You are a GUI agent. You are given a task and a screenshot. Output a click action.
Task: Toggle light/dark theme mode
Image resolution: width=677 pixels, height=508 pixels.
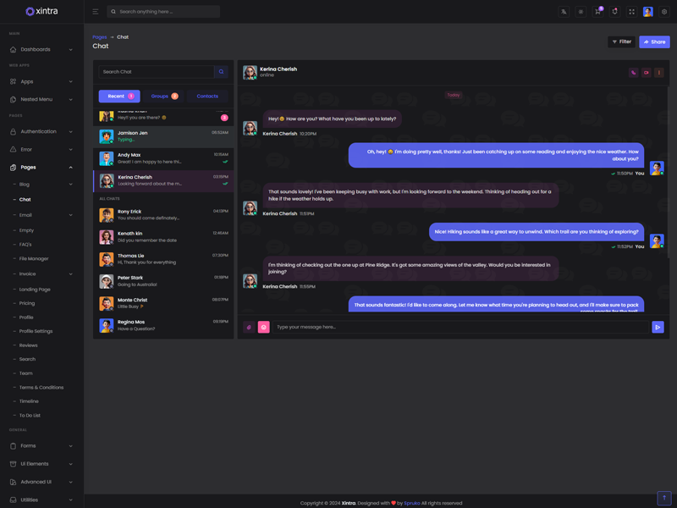581,12
